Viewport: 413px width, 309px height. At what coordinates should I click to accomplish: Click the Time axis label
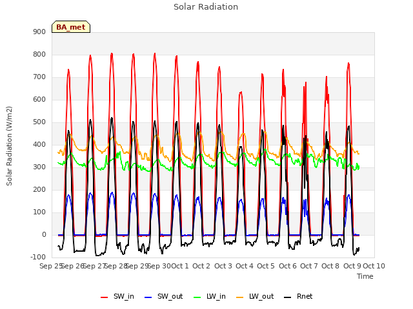click(x=365, y=276)
